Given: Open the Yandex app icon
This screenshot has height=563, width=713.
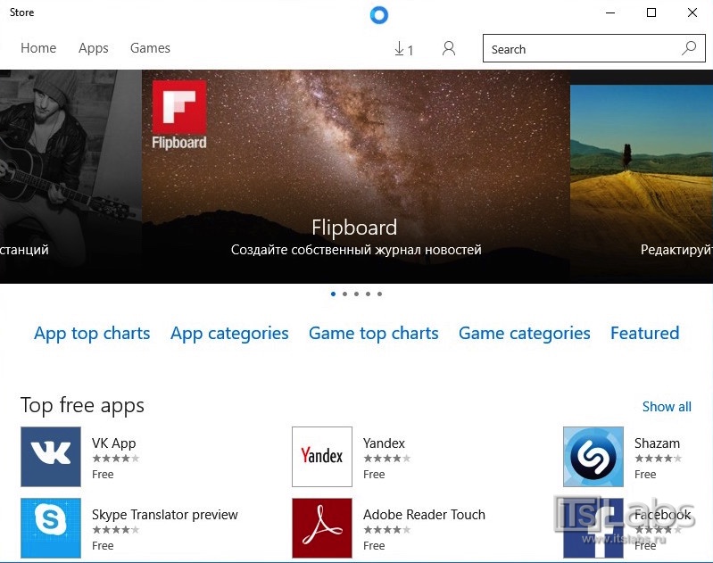Looking at the screenshot, I should [x=322, y=457].
